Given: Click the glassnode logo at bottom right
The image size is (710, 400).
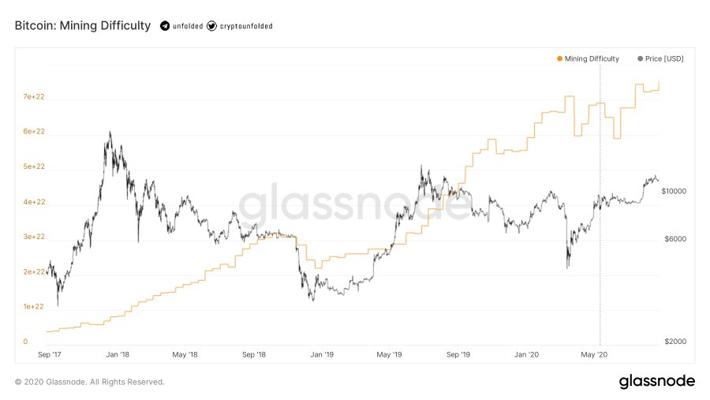Looking at the screenshot, I should coord(656,382).
